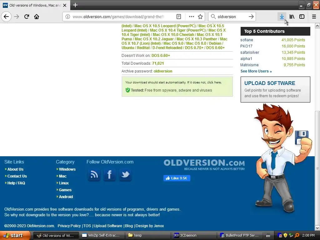This screenshot has height=240, width=320.
Task: Open contributor Matrixisme's profile
Action: click(x=249, y=65)
